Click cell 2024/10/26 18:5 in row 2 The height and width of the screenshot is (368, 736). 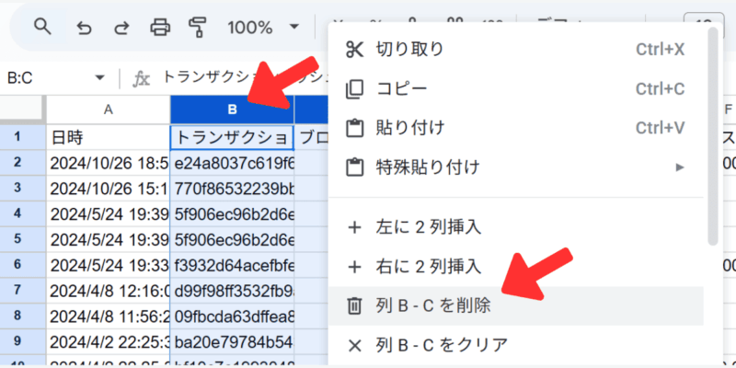coord(109,163)
